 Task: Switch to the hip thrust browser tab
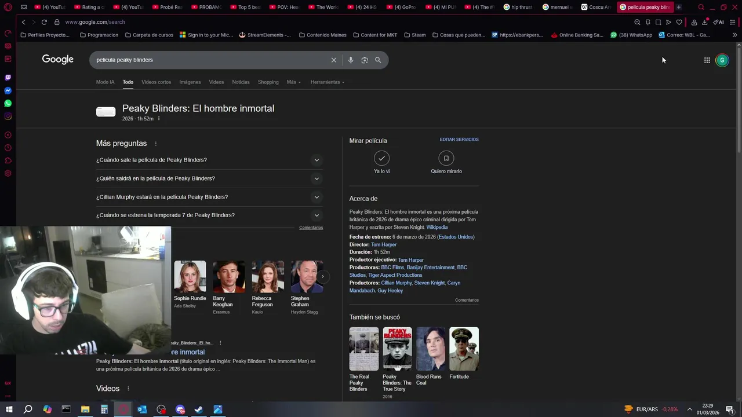point(518,7)
